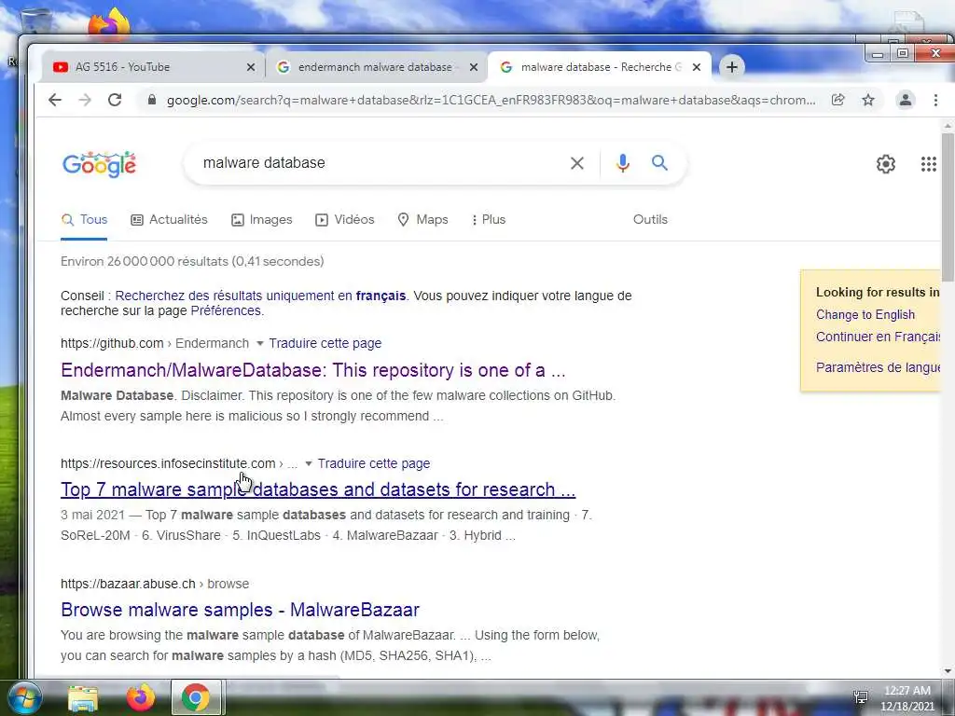Open the taskbar clock and date
The height and width of the screenshot is (716, 955).
click(x=907, y=698)
